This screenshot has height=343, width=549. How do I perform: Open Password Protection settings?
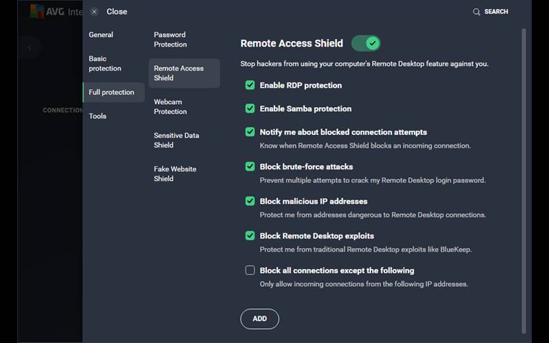(x=170, y=40)
